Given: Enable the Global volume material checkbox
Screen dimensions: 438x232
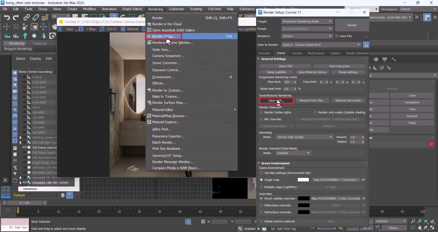Looking at the screenshot, I should (x=261, y=221).
